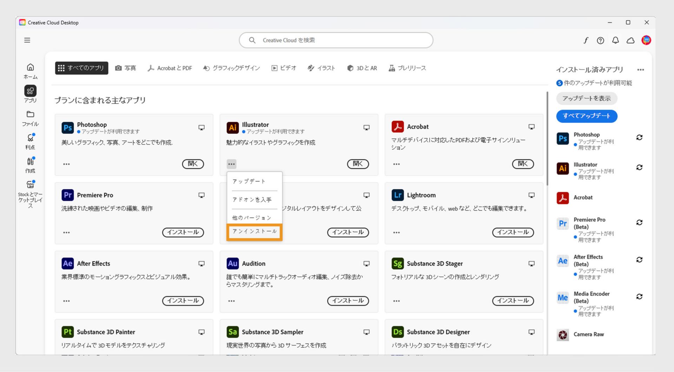This screenshot has height=372, width=674.
Task: Open more options on Substance 3D Stager card
Action: click(x=396, y=301)
